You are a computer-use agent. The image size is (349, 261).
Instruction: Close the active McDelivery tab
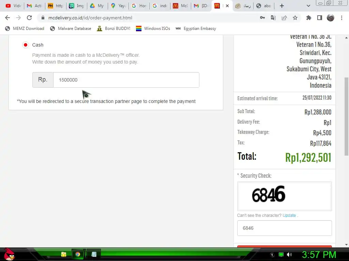point(227,6)
